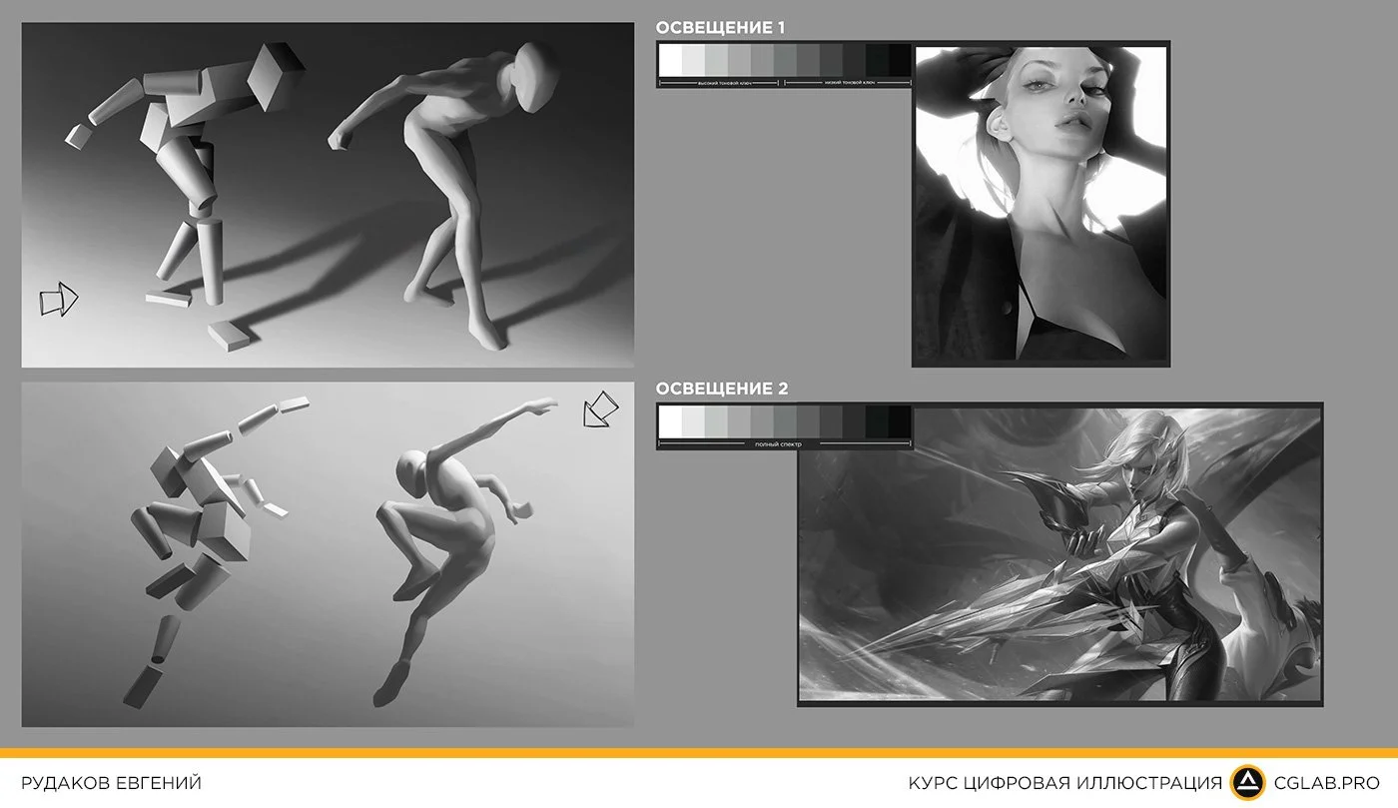Pick the darkest black swatch under ОСВЕЩЕНИЕ 2
The height and width of the screenshot is (808, 1398).
point(899,420)
